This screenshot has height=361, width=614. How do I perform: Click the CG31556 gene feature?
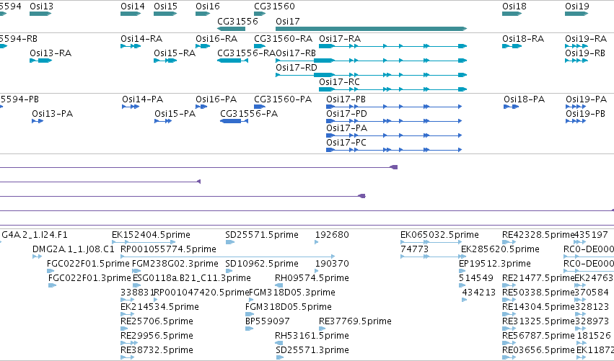[231, 29]
